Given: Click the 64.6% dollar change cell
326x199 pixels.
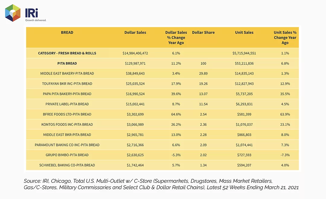Looking at the screenshot, I should tap(176, 114).
